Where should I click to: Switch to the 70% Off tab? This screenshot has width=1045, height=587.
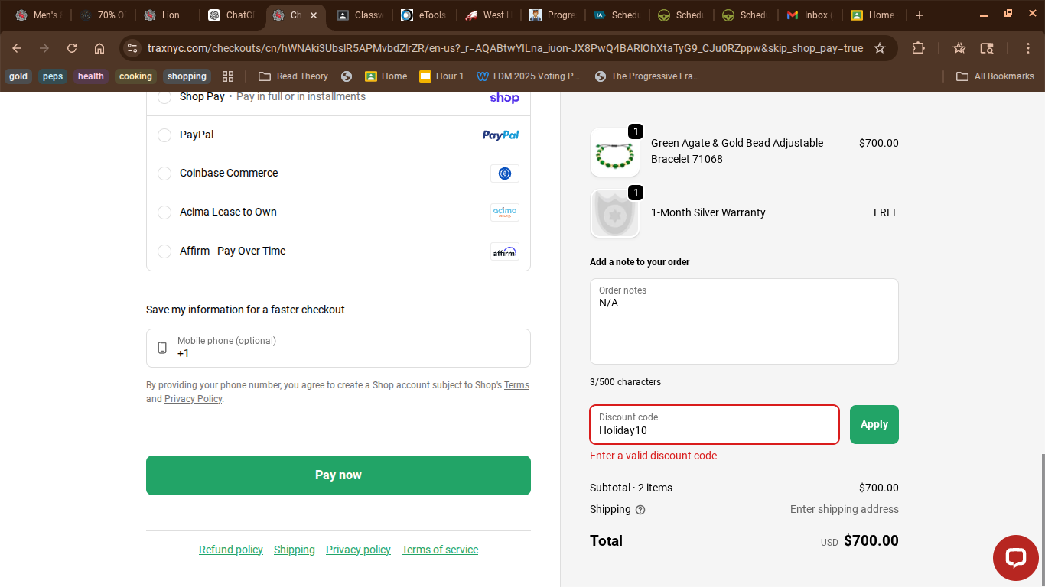[103, 15]
